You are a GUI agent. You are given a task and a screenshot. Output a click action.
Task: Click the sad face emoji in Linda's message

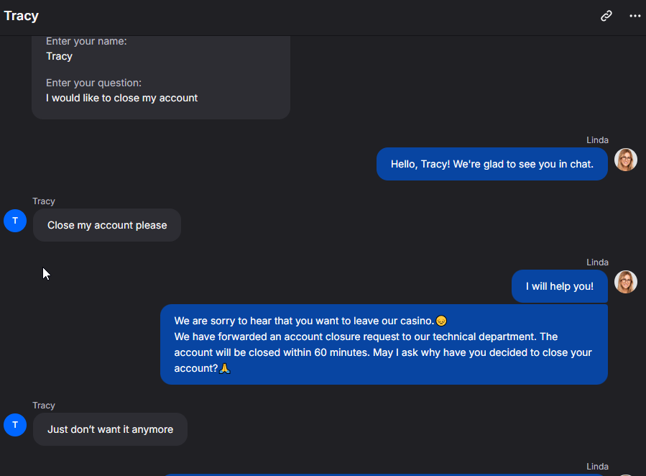point(441,321)
